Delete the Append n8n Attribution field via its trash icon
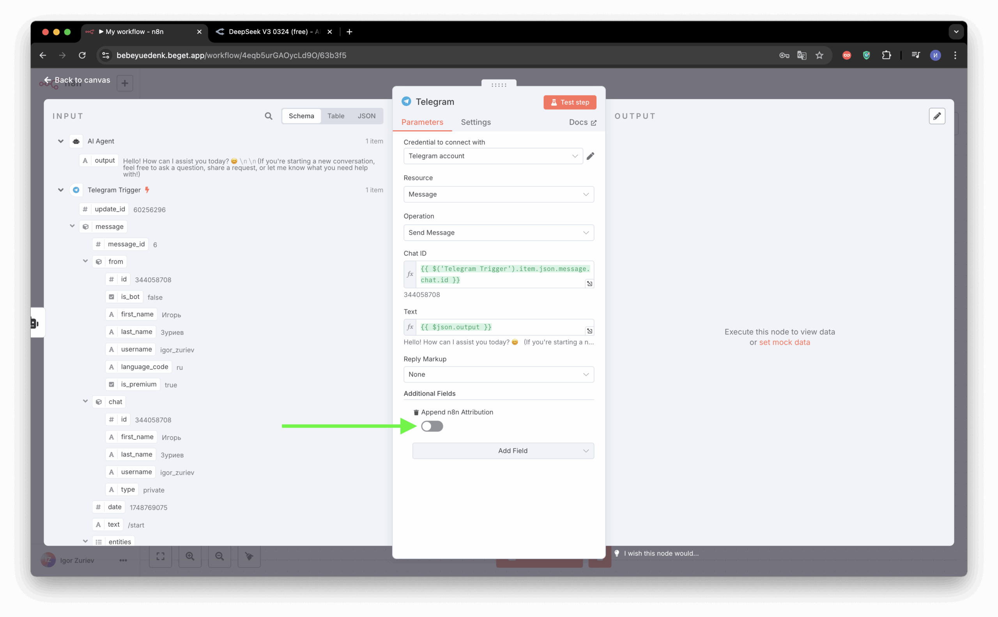The width and height of the screenshot is (998, 617). (x=416, y=412)
